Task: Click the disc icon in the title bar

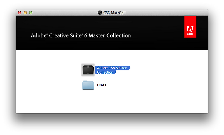Action: point(100,13)
